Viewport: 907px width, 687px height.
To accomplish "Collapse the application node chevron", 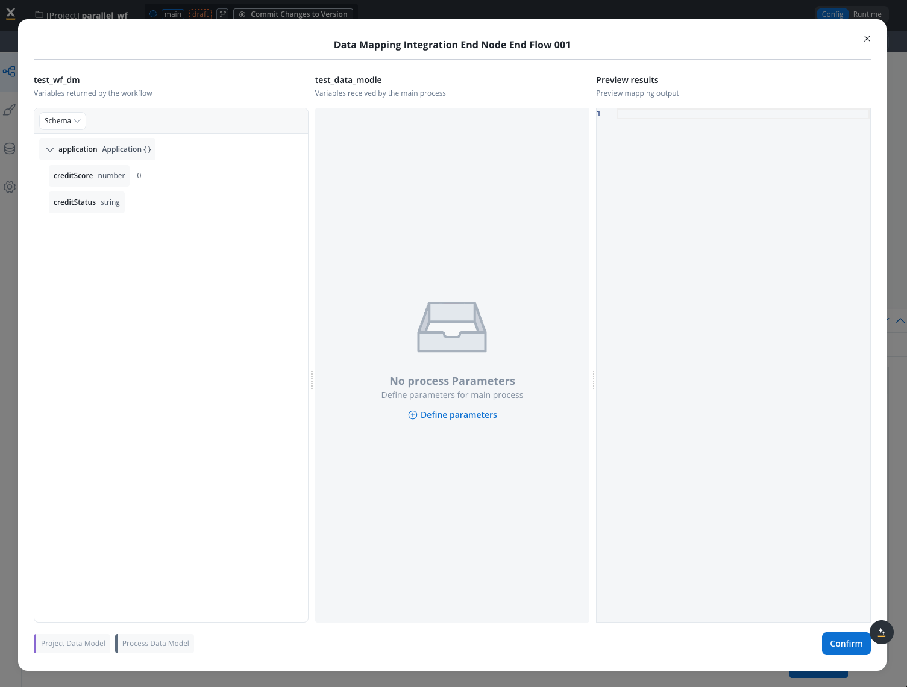I will [x=50, y=149].
